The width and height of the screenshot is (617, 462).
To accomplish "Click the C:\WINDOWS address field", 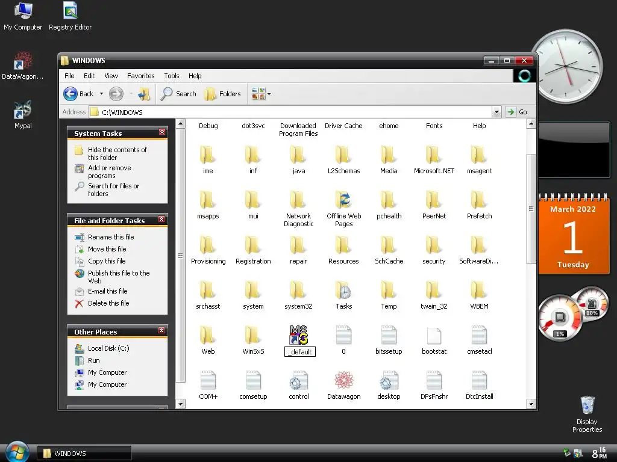I will [x=290, y=112].
